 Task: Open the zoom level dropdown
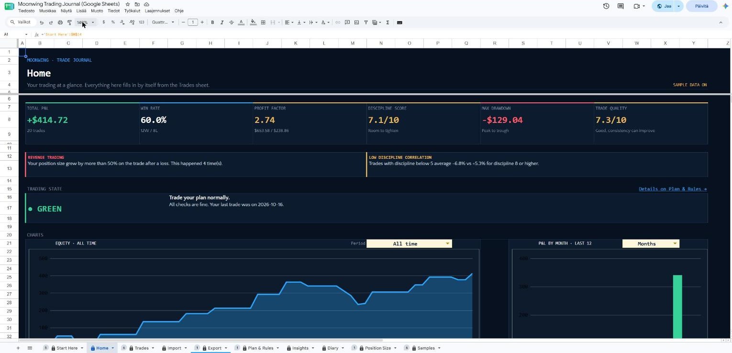(x=86, y=22)
